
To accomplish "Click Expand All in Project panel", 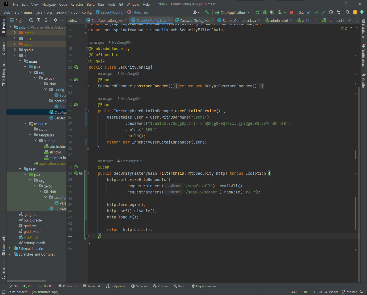I will click(x=39, y=20).
